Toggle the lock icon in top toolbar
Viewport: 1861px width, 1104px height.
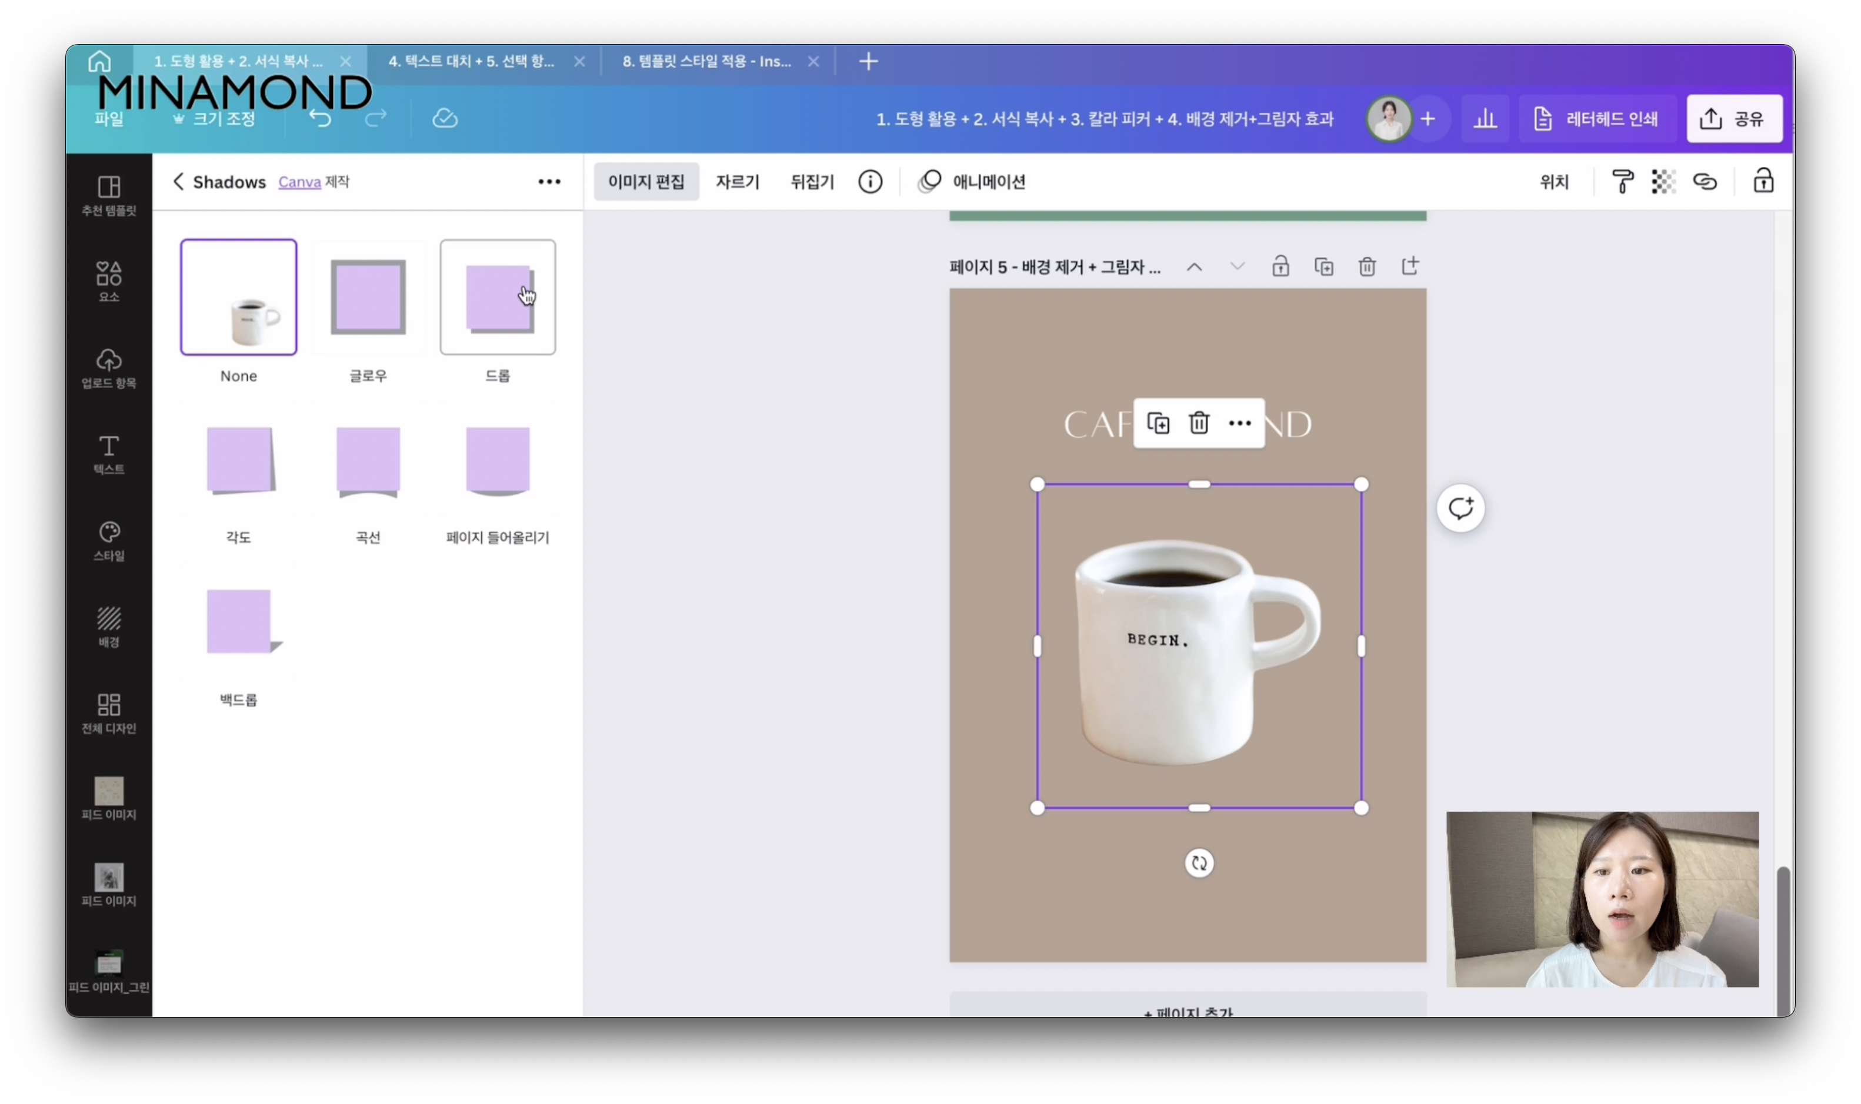(1763, 182)
